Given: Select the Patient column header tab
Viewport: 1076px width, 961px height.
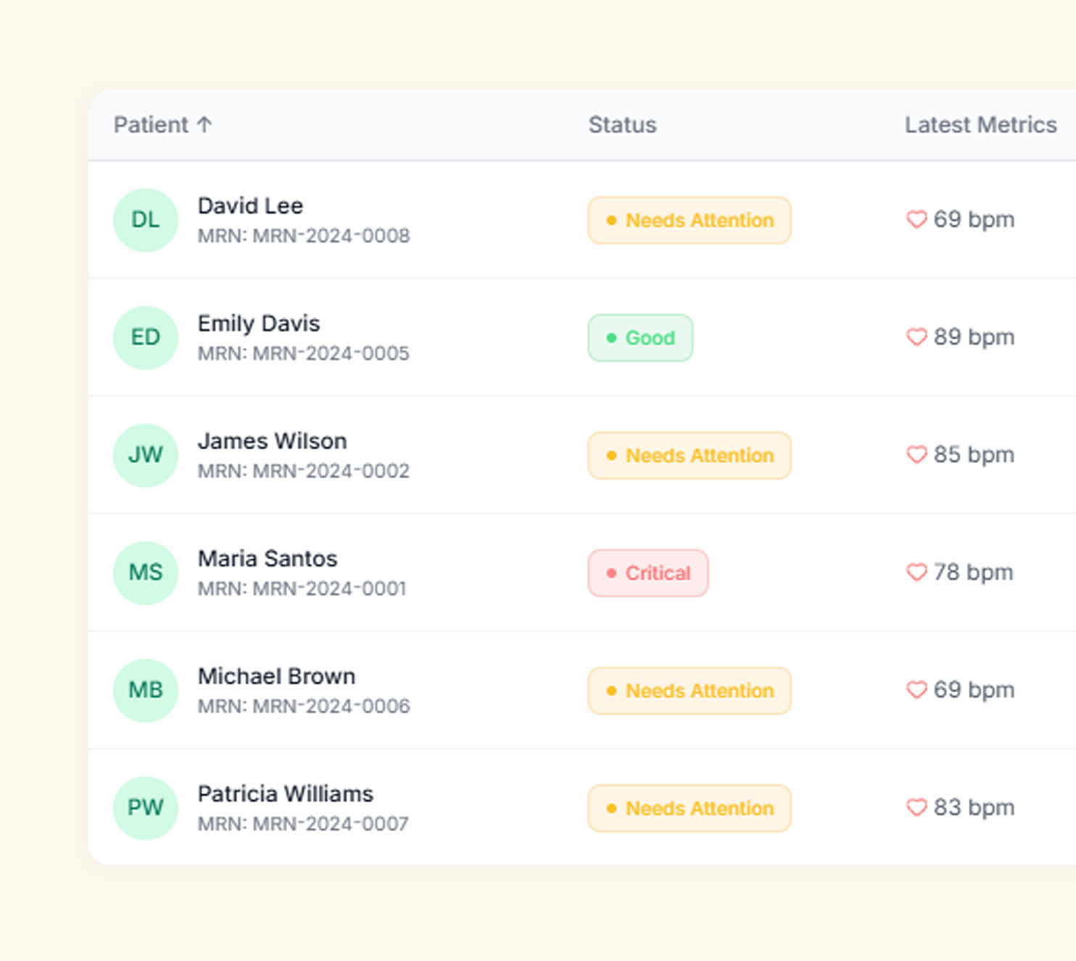Looking at the screenshot, I should (x=154, y=124).
